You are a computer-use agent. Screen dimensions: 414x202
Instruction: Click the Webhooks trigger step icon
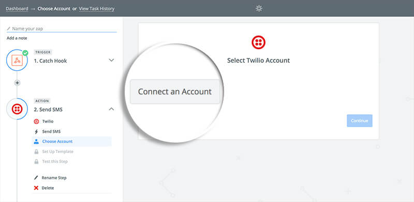click(x=17, y=60)
